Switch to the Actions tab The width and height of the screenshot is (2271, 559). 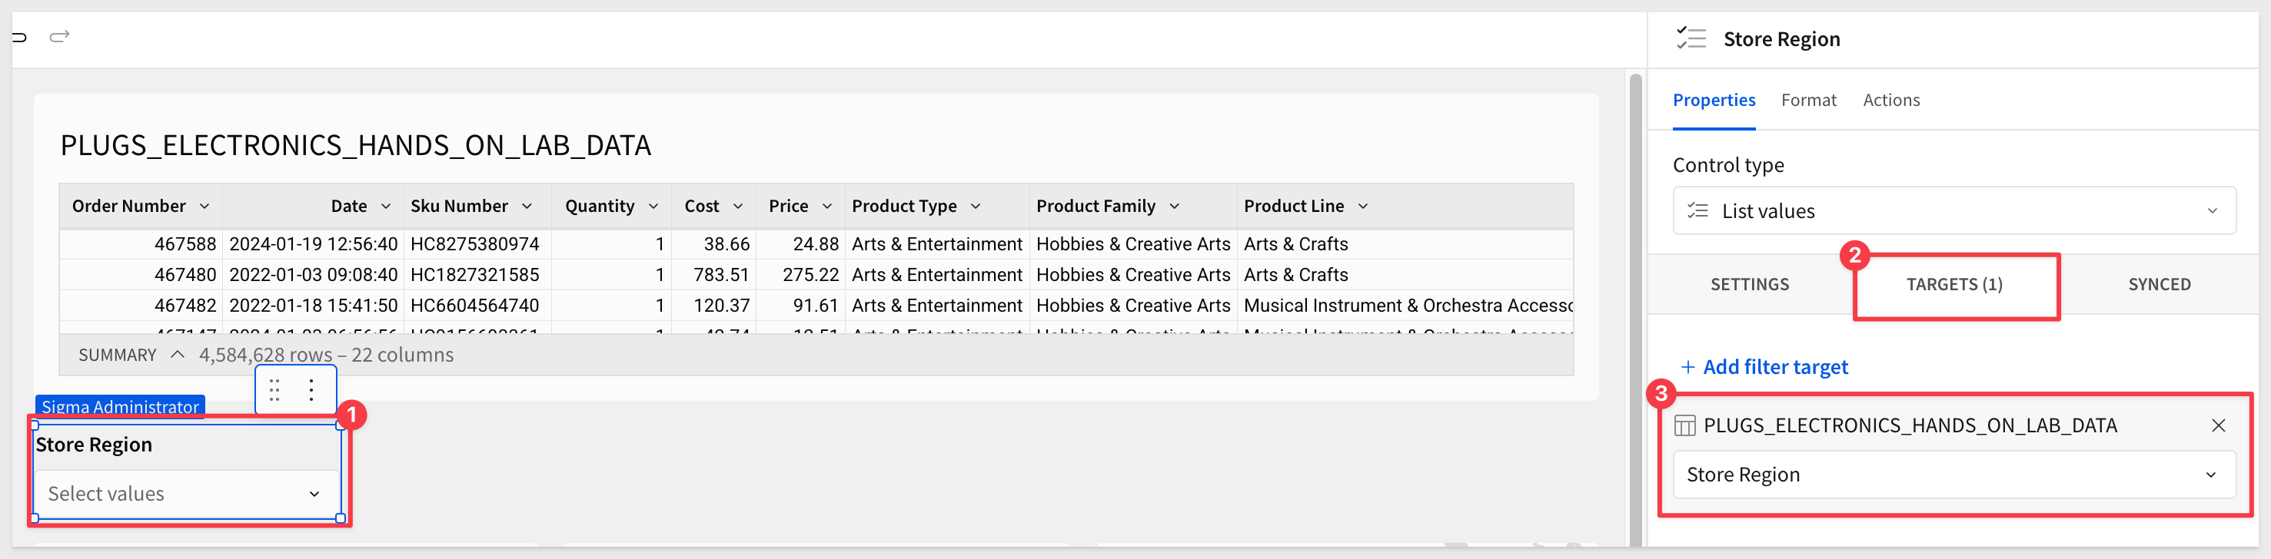click(1890, 101)
